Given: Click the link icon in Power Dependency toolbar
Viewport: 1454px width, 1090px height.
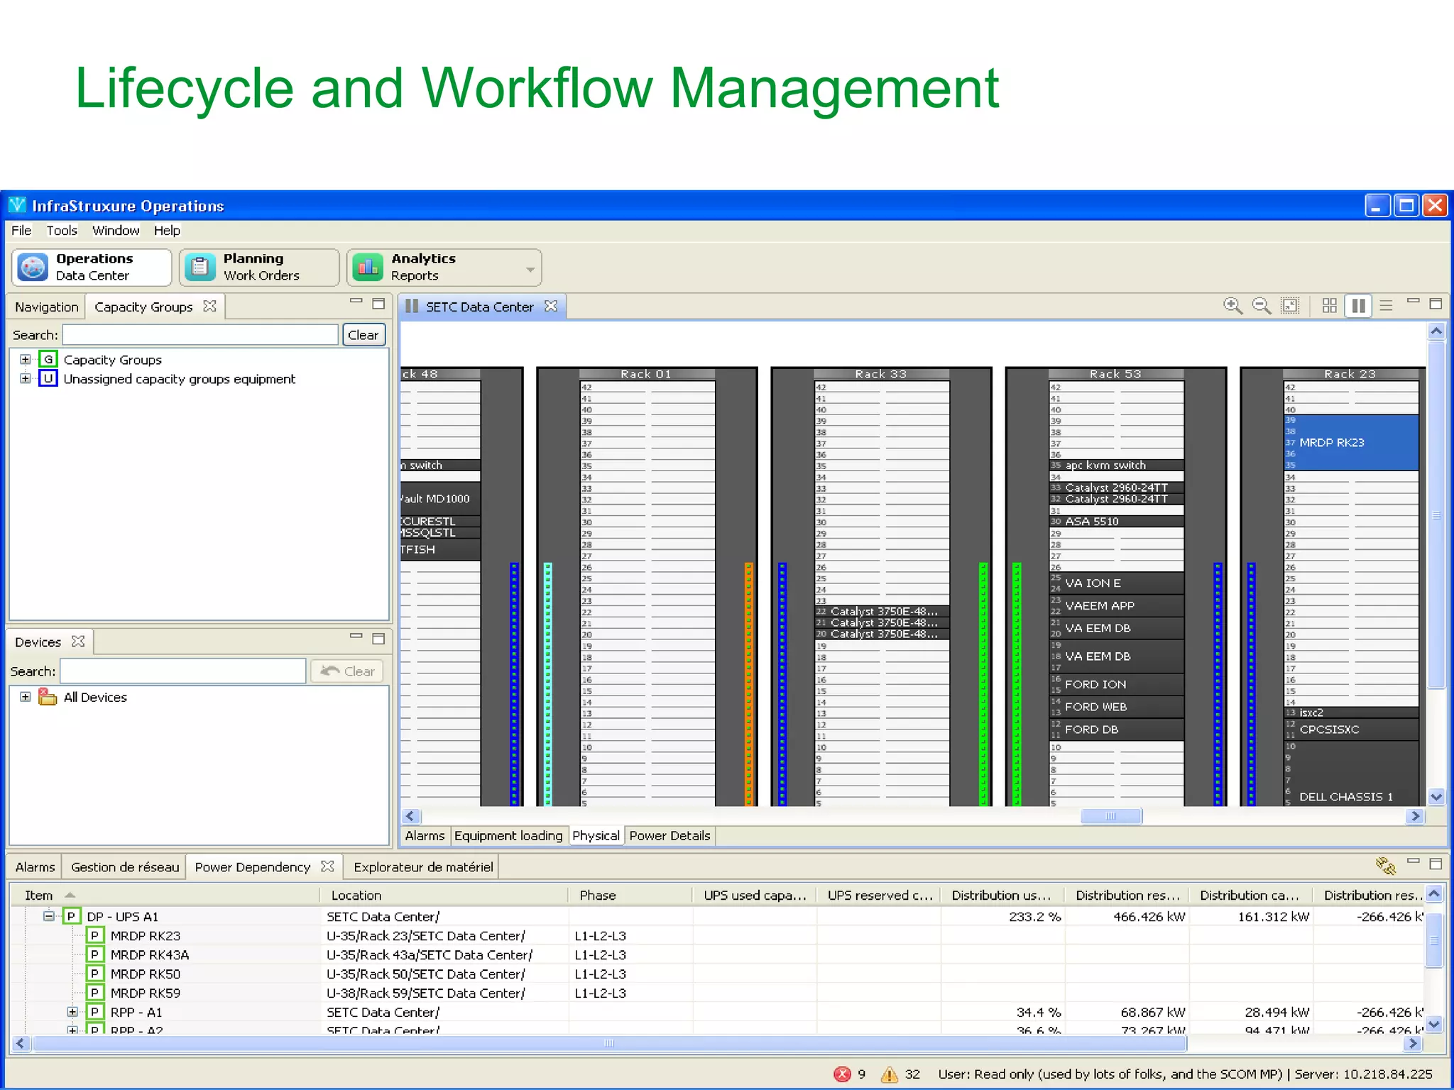Looking at the screenshot, I should click(1385, 865).
